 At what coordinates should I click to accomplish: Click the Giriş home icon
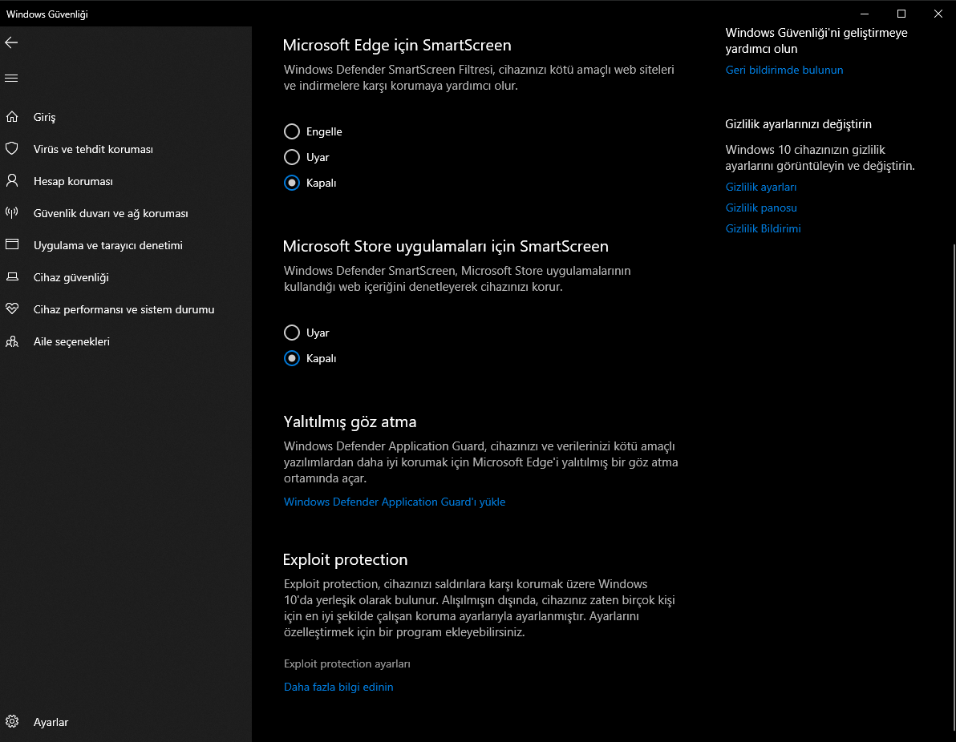[x=12, y=116]
